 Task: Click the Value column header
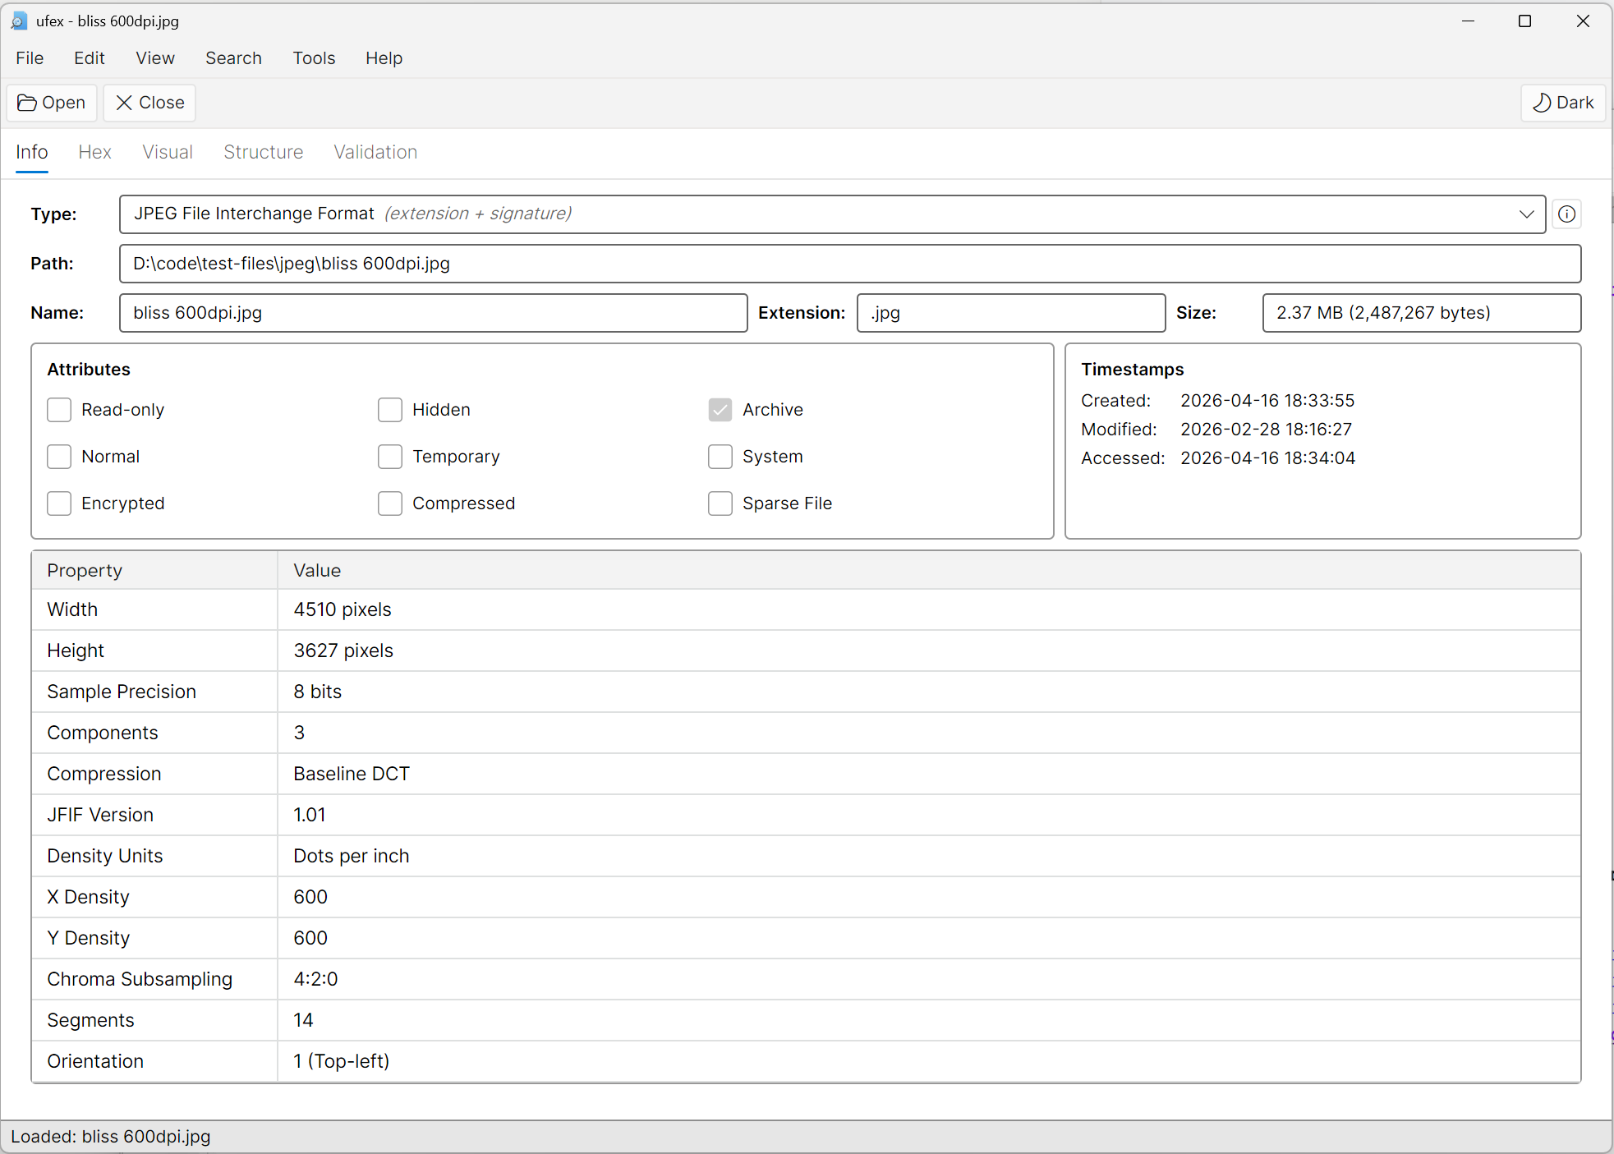317,570
